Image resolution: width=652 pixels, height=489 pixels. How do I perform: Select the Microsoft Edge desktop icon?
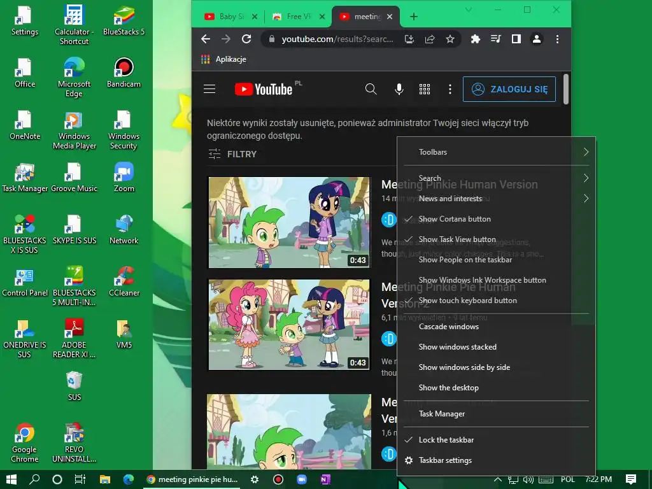coord(74,77)
